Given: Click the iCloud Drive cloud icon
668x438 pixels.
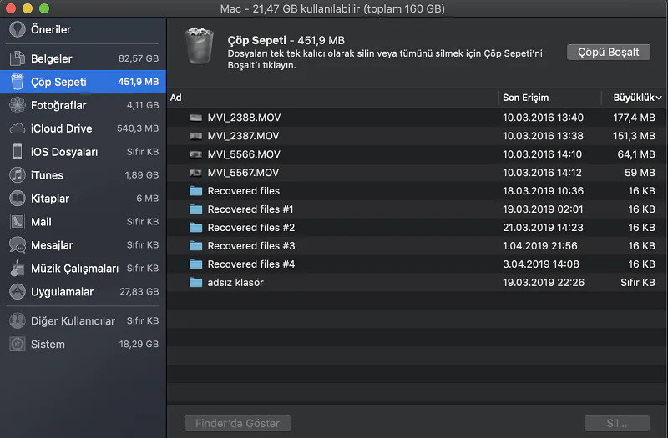Looking at the screenshot, I should coord(17,129).
